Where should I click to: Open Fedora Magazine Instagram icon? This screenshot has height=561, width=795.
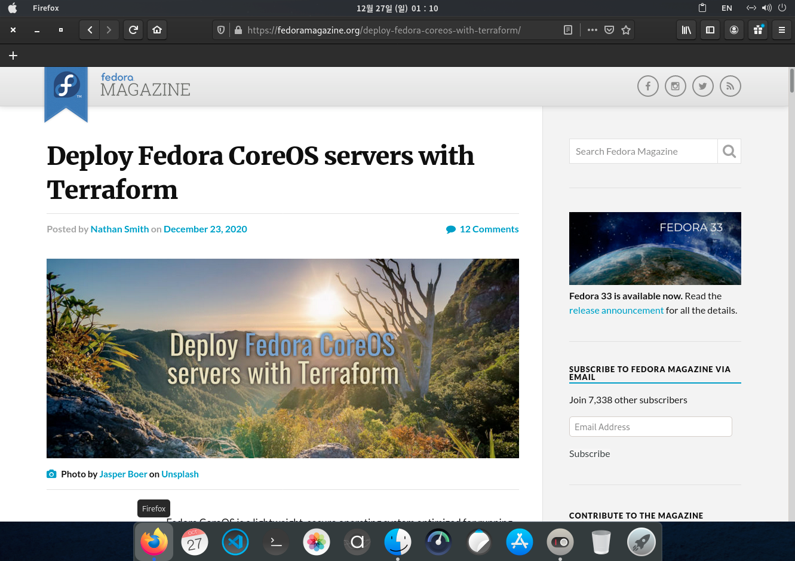(676, 86)
